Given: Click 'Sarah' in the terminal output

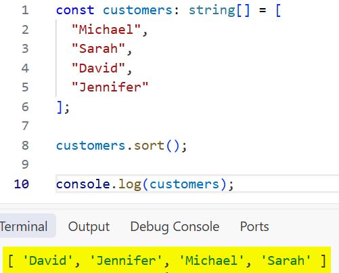Looking at the screenshot, I should (x=286, y=260).
